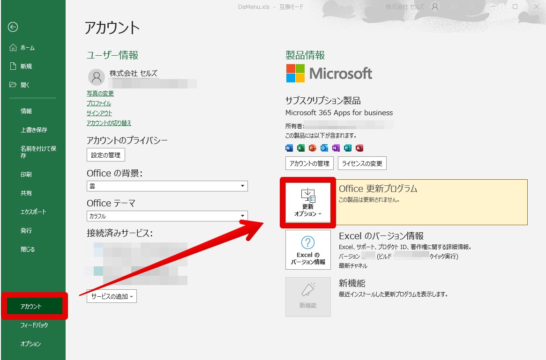Screen dimensions: 546x360
Task: Click the title bar account person icon
Action: [435, 7]
